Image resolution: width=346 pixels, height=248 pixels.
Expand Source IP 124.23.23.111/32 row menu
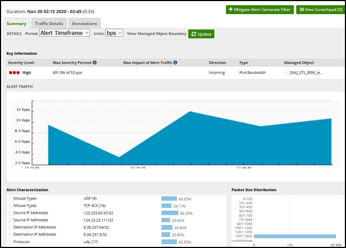coord(10,221)
